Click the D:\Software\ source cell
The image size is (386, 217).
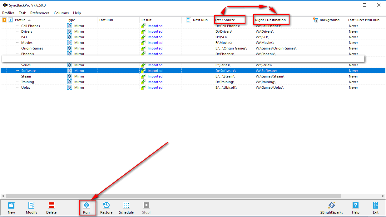pyautogui.click(x=226, y=71)
